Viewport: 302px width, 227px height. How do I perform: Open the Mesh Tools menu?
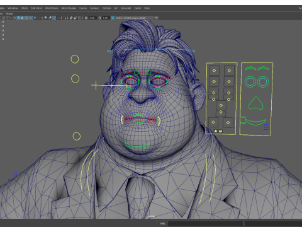pyautogui.click(x=52, y=8)
